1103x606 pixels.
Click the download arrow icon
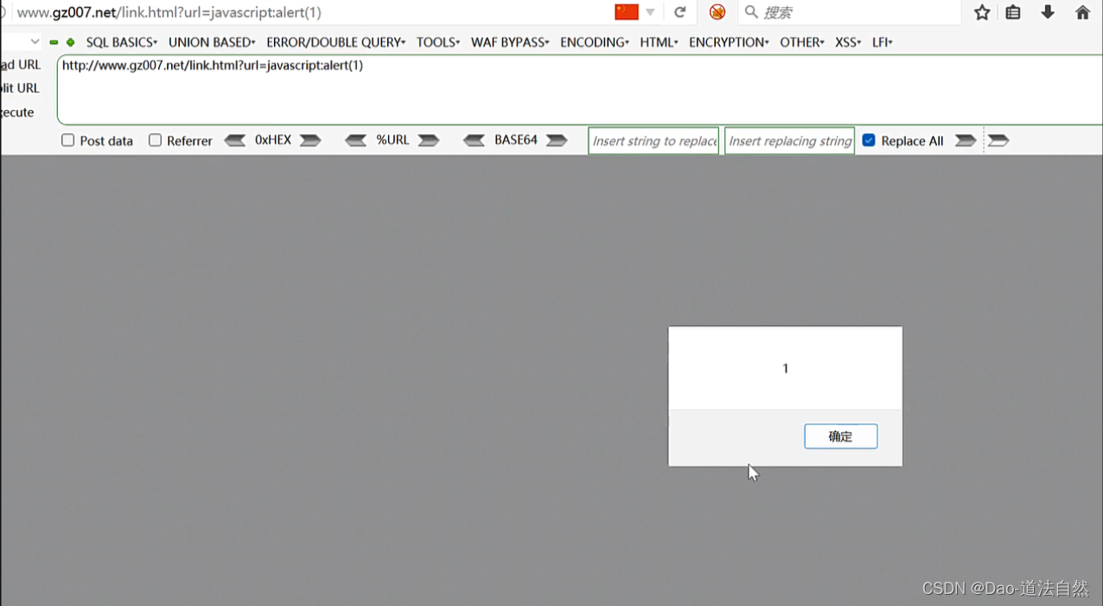click(1046, 12)
